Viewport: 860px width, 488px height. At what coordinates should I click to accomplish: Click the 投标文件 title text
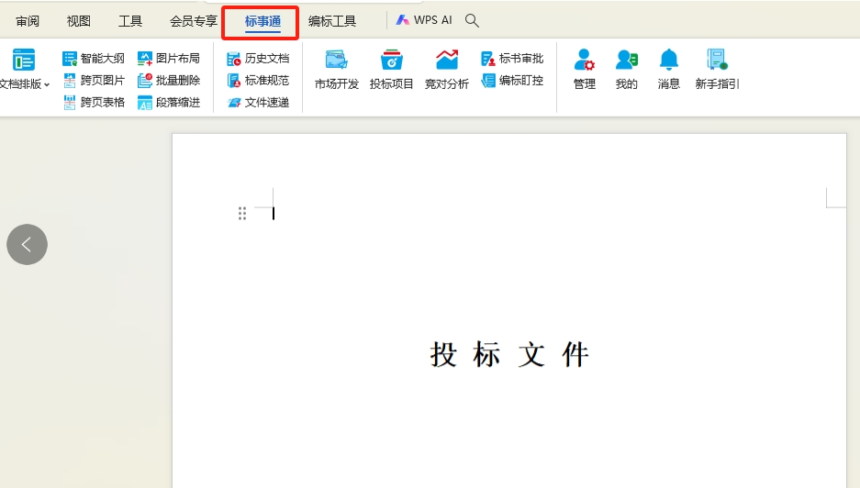tap(509, 354)
